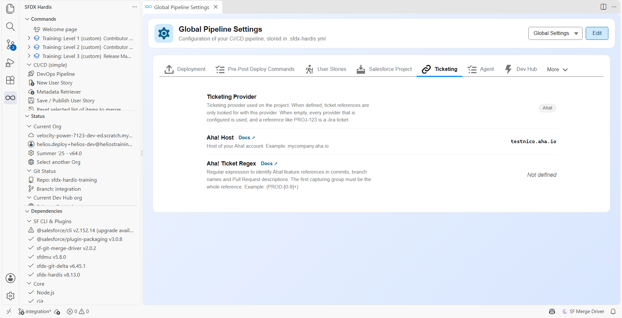Collapse the Git Status group
Viewport: 622px width, 318px height.
click(x=29, y=171)
